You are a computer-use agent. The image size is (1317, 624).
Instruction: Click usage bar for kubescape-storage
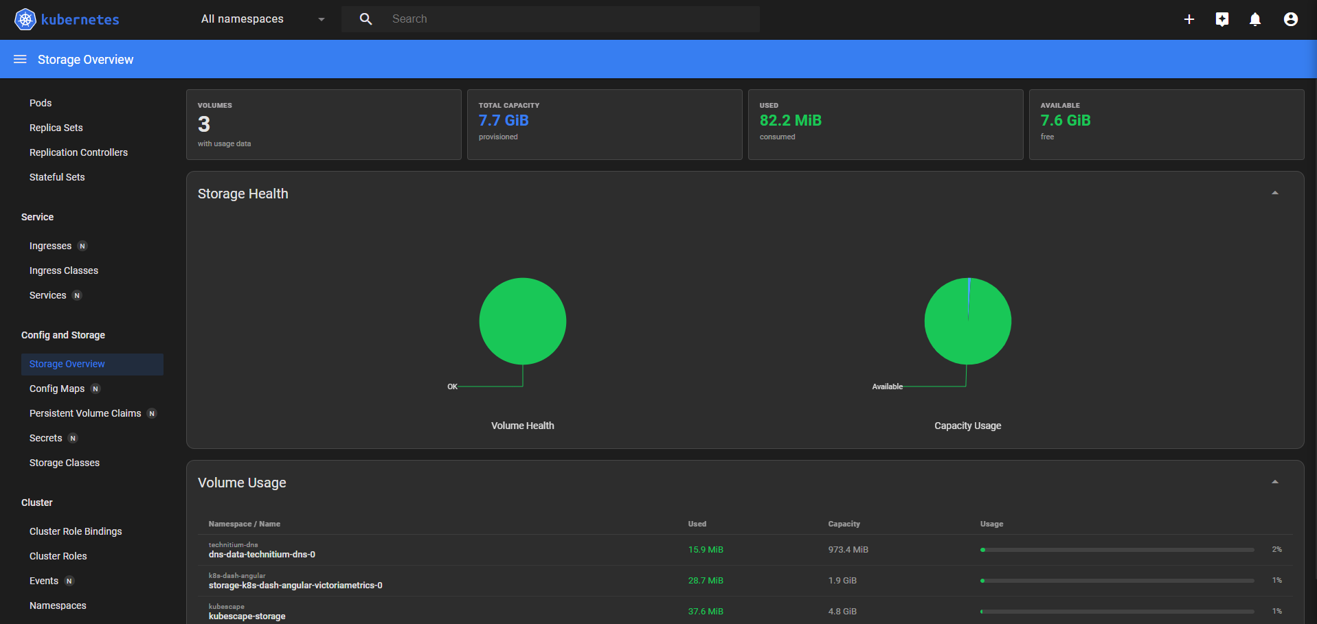[x=1117, y=612]
